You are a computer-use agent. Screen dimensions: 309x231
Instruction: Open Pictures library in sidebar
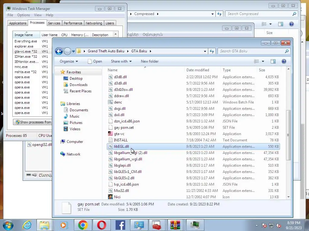point(76,123)
